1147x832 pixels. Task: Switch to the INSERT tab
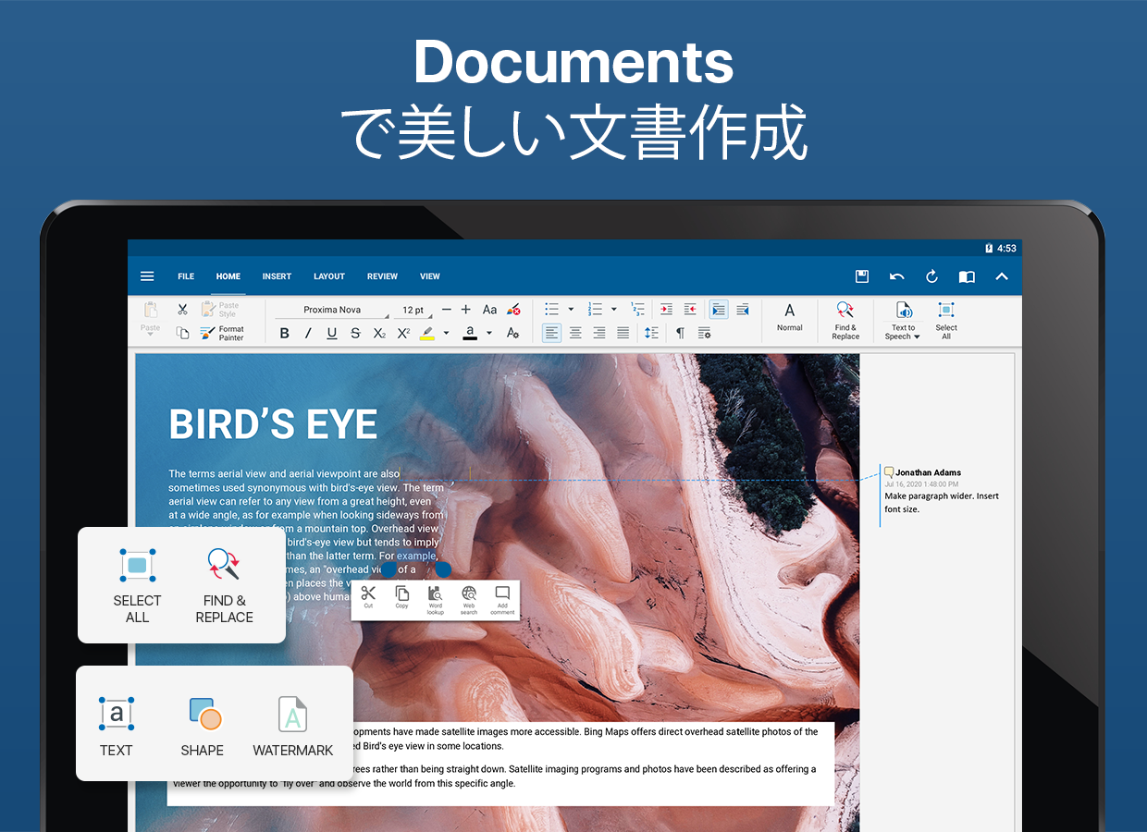[277, 276]
